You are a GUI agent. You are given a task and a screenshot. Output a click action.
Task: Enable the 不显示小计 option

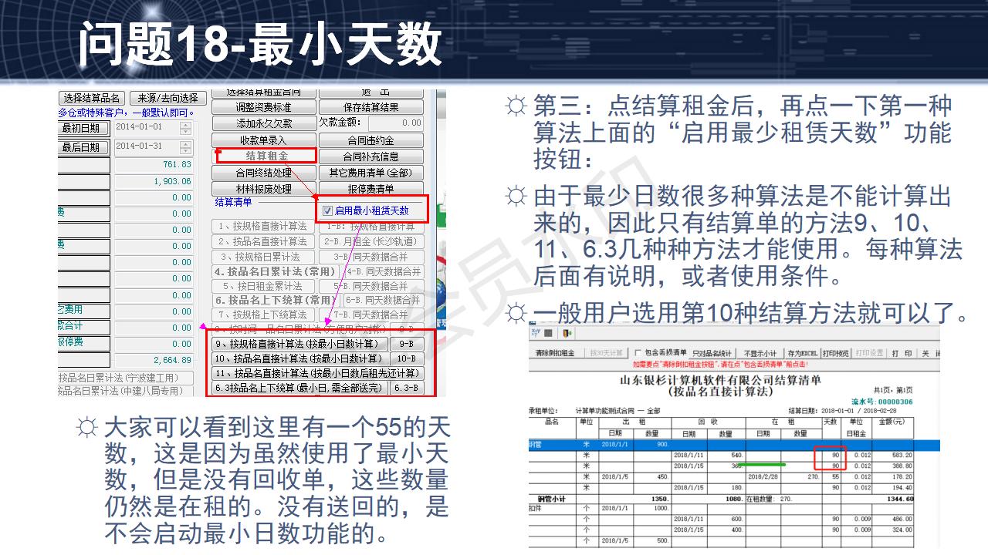coord(762,353)
